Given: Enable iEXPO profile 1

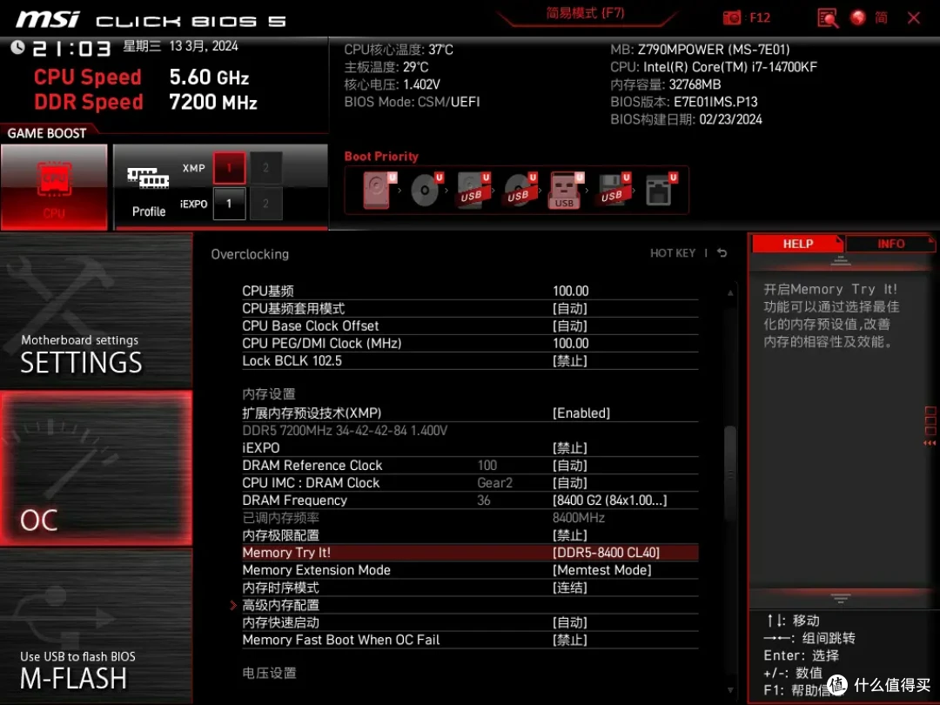Looking at the screenshot, I should (x=229, y=203).
